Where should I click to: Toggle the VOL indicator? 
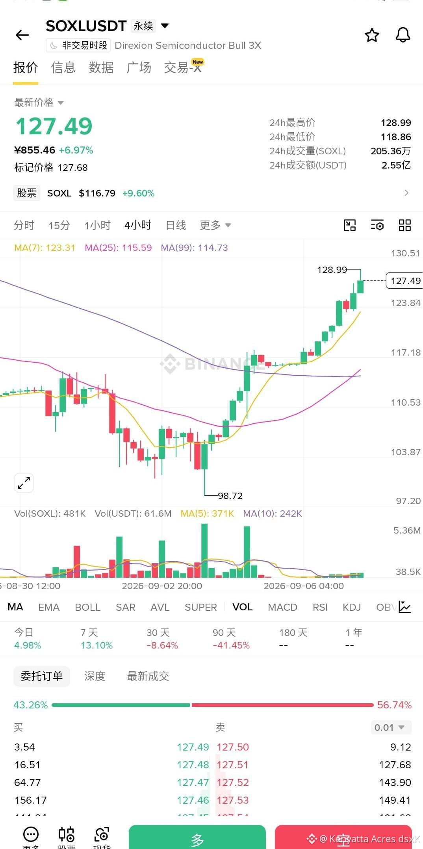click(x=242, y=607)
